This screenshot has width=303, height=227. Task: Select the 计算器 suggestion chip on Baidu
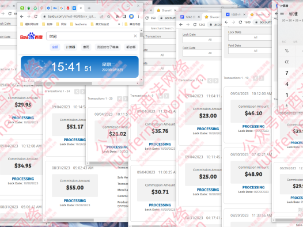tap(70, 47)
